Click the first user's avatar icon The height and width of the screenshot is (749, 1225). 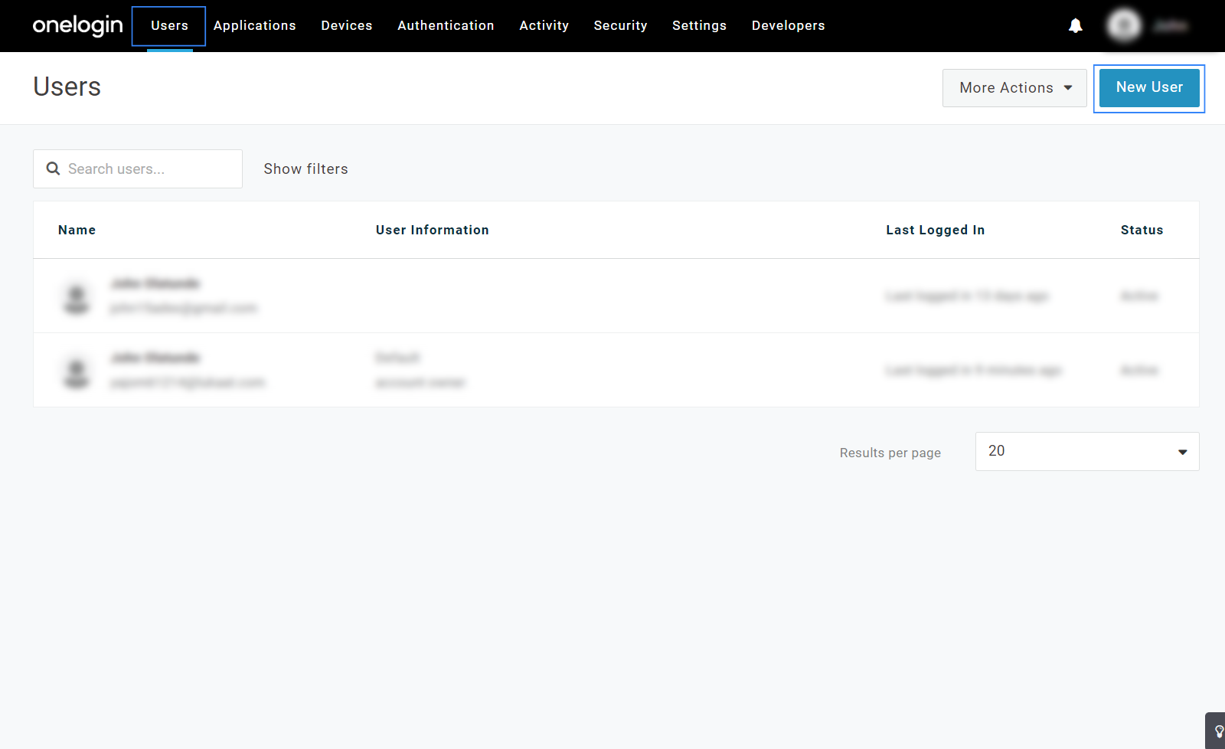[77, 297]
